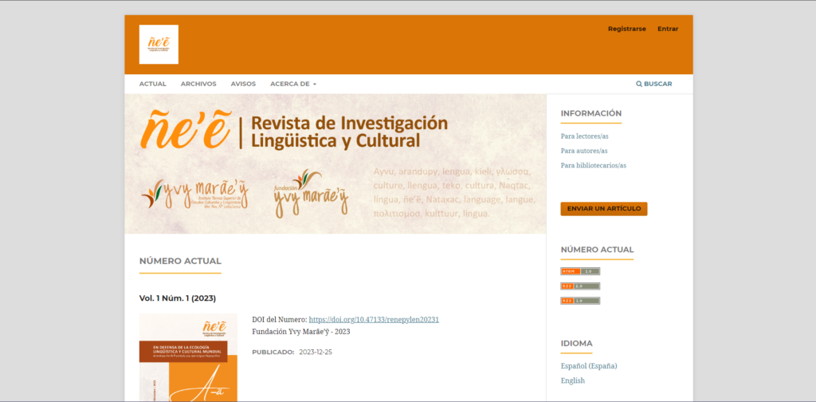Open the RSS 2.0 feed badge
Image resolution: width=816 pixels, height=402 pixels.
pos(580,286)
